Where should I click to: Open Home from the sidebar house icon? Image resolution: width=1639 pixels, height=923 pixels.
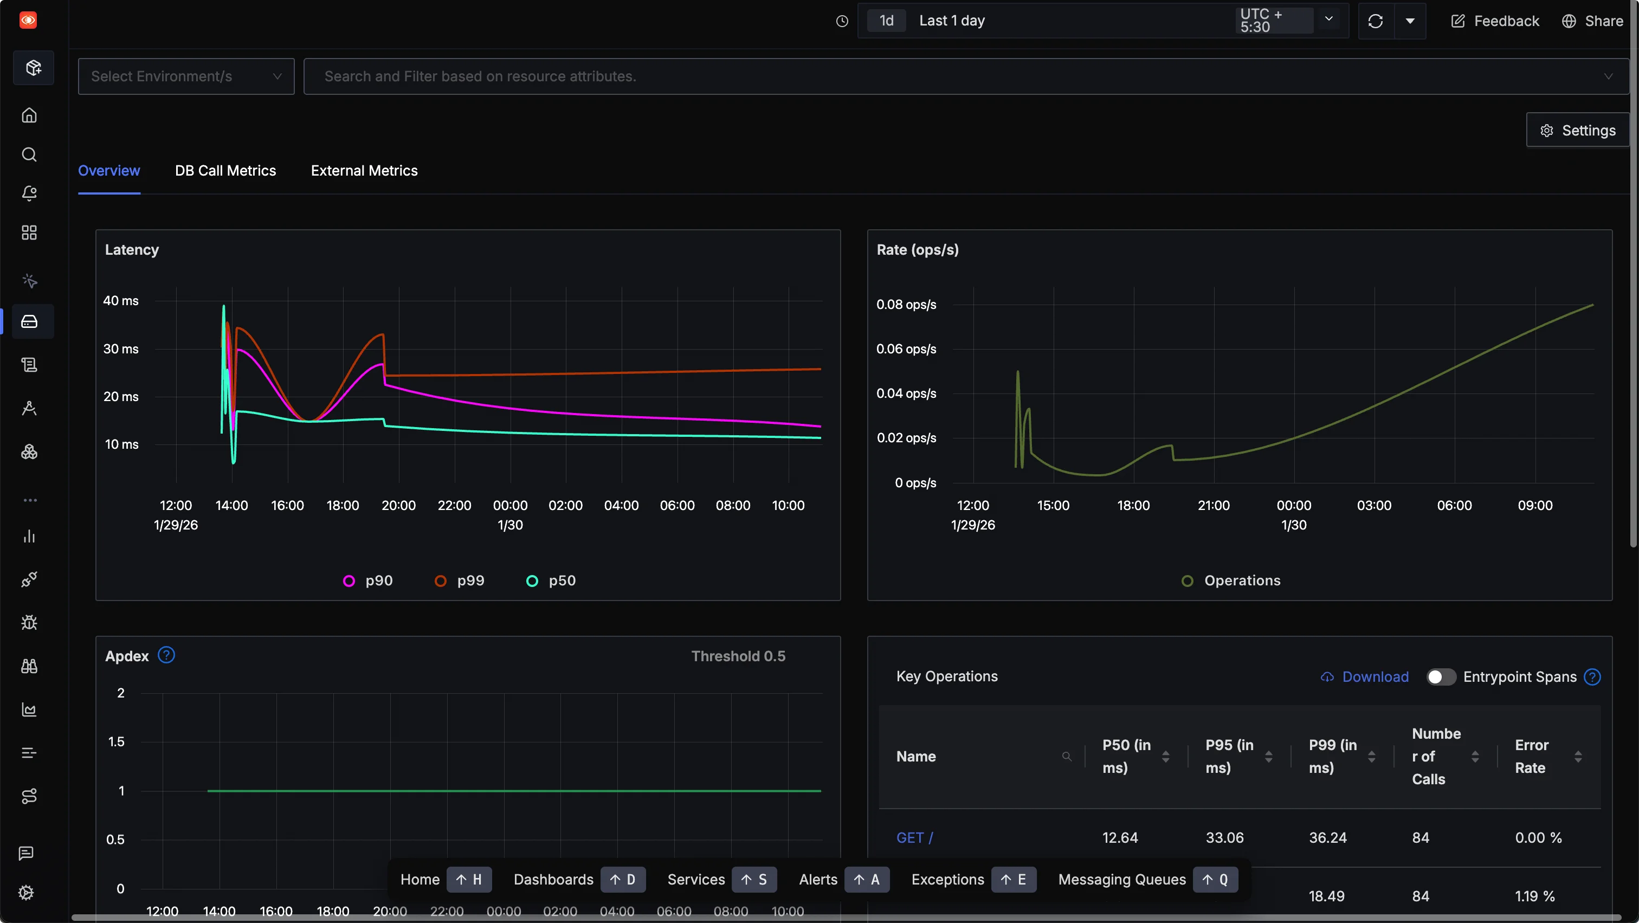coord(29,115)
